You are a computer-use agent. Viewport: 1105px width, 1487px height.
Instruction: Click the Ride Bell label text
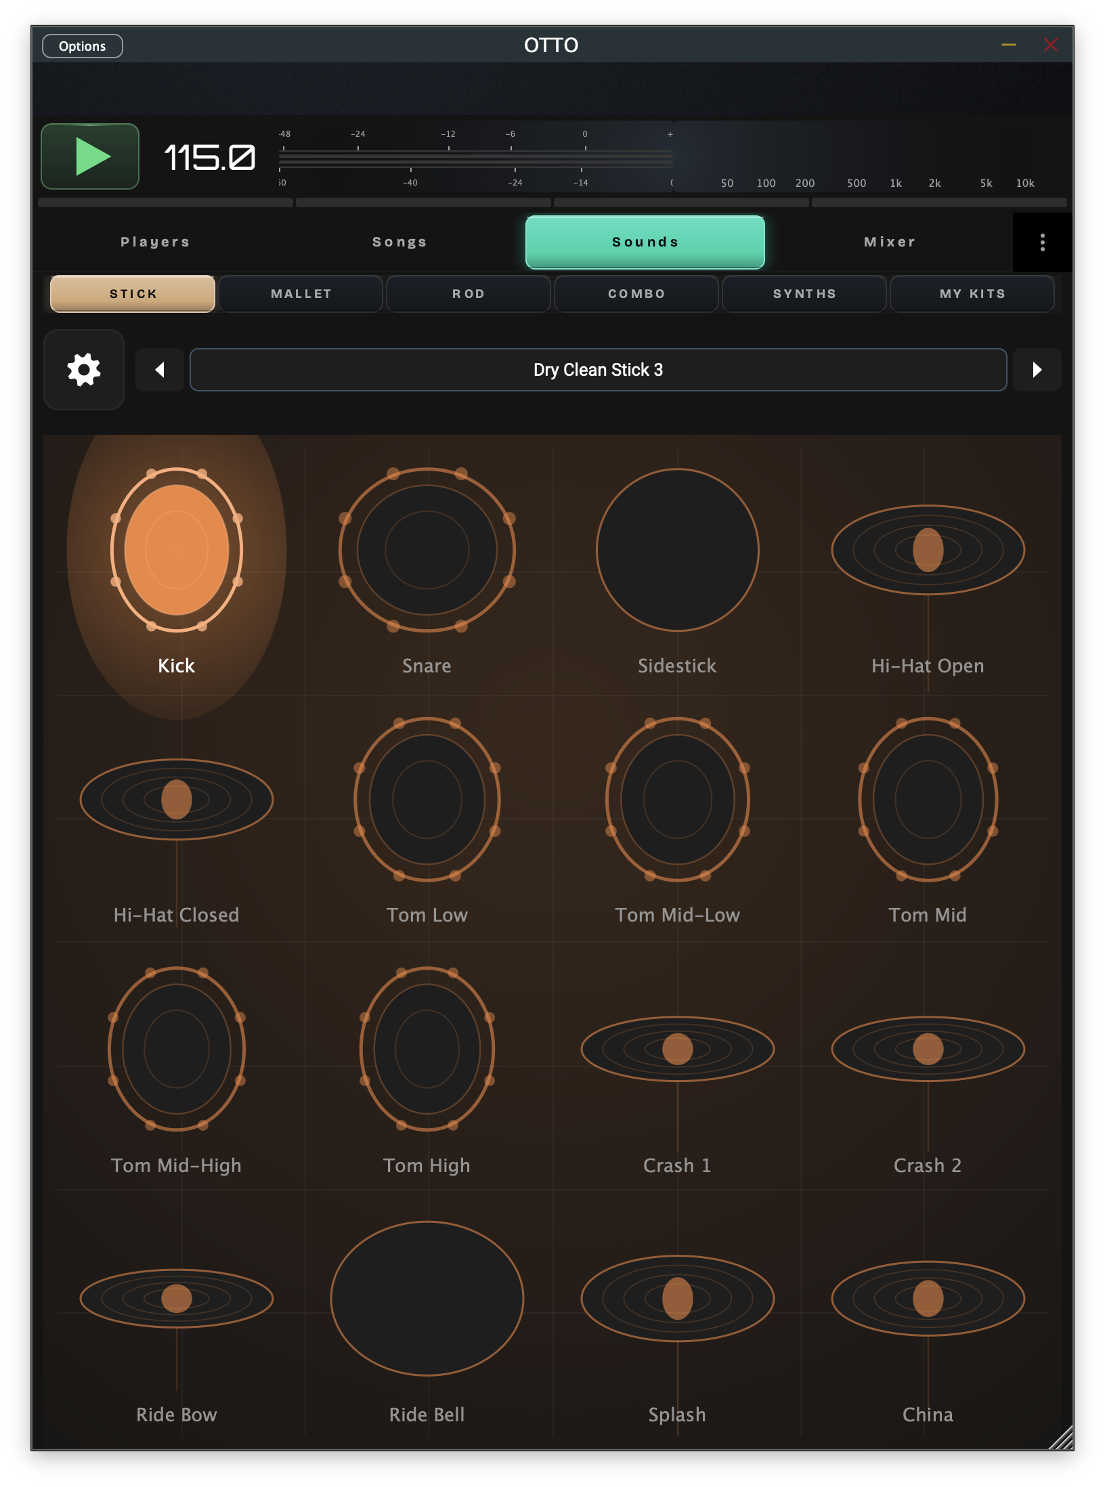coord(427,1415)
